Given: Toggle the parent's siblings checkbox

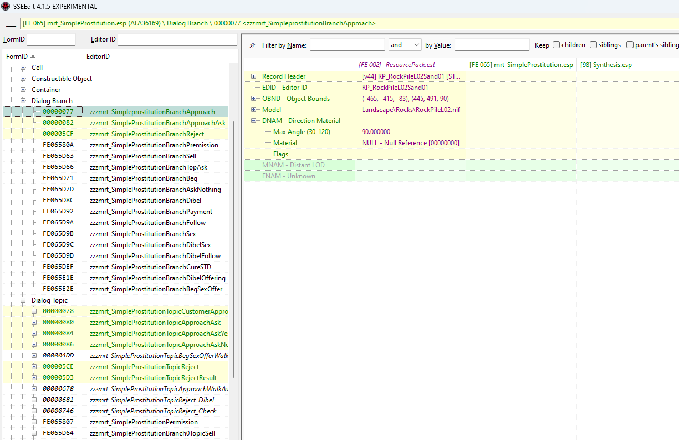Looking at the screenshot, I should pyautogui.click(x=630, y=45).
